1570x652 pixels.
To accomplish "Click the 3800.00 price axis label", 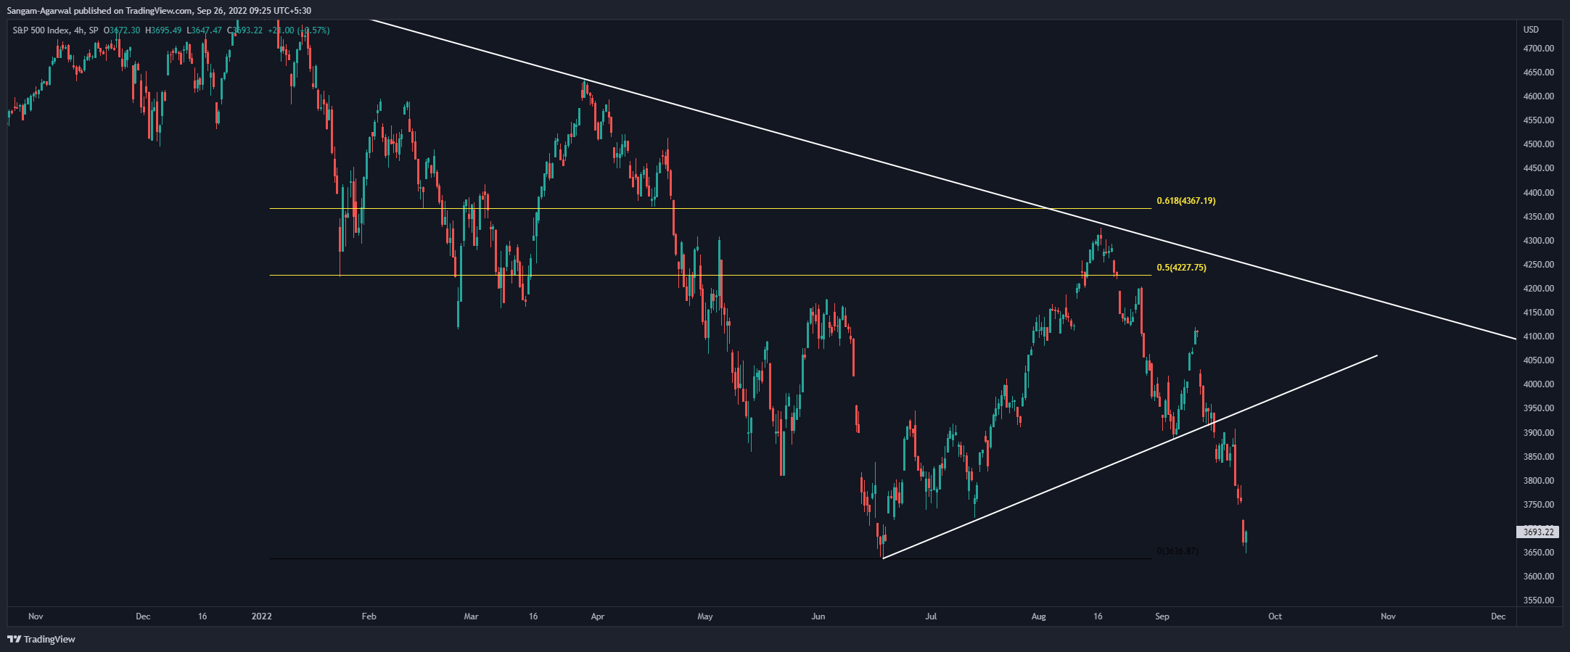I will [x=1538, y=481].
